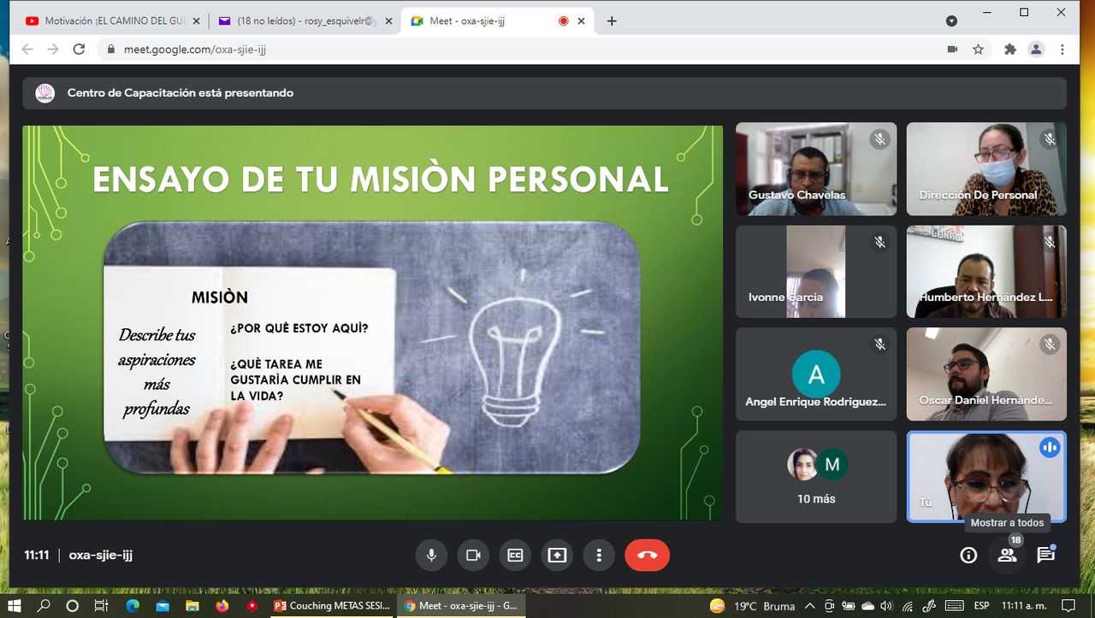
Task: Select Dirección De Personal video tile
Action: coord(986,169)
